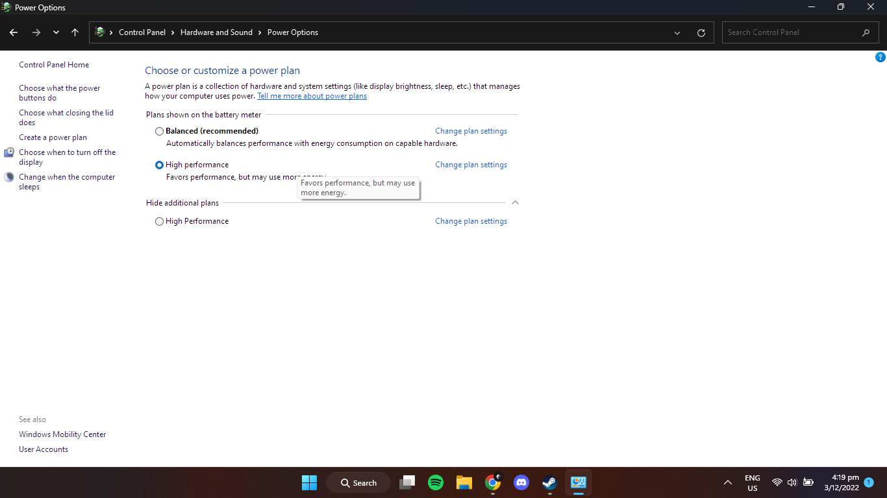
Task: Open the blue Help question mark
Action: (881, 58)
